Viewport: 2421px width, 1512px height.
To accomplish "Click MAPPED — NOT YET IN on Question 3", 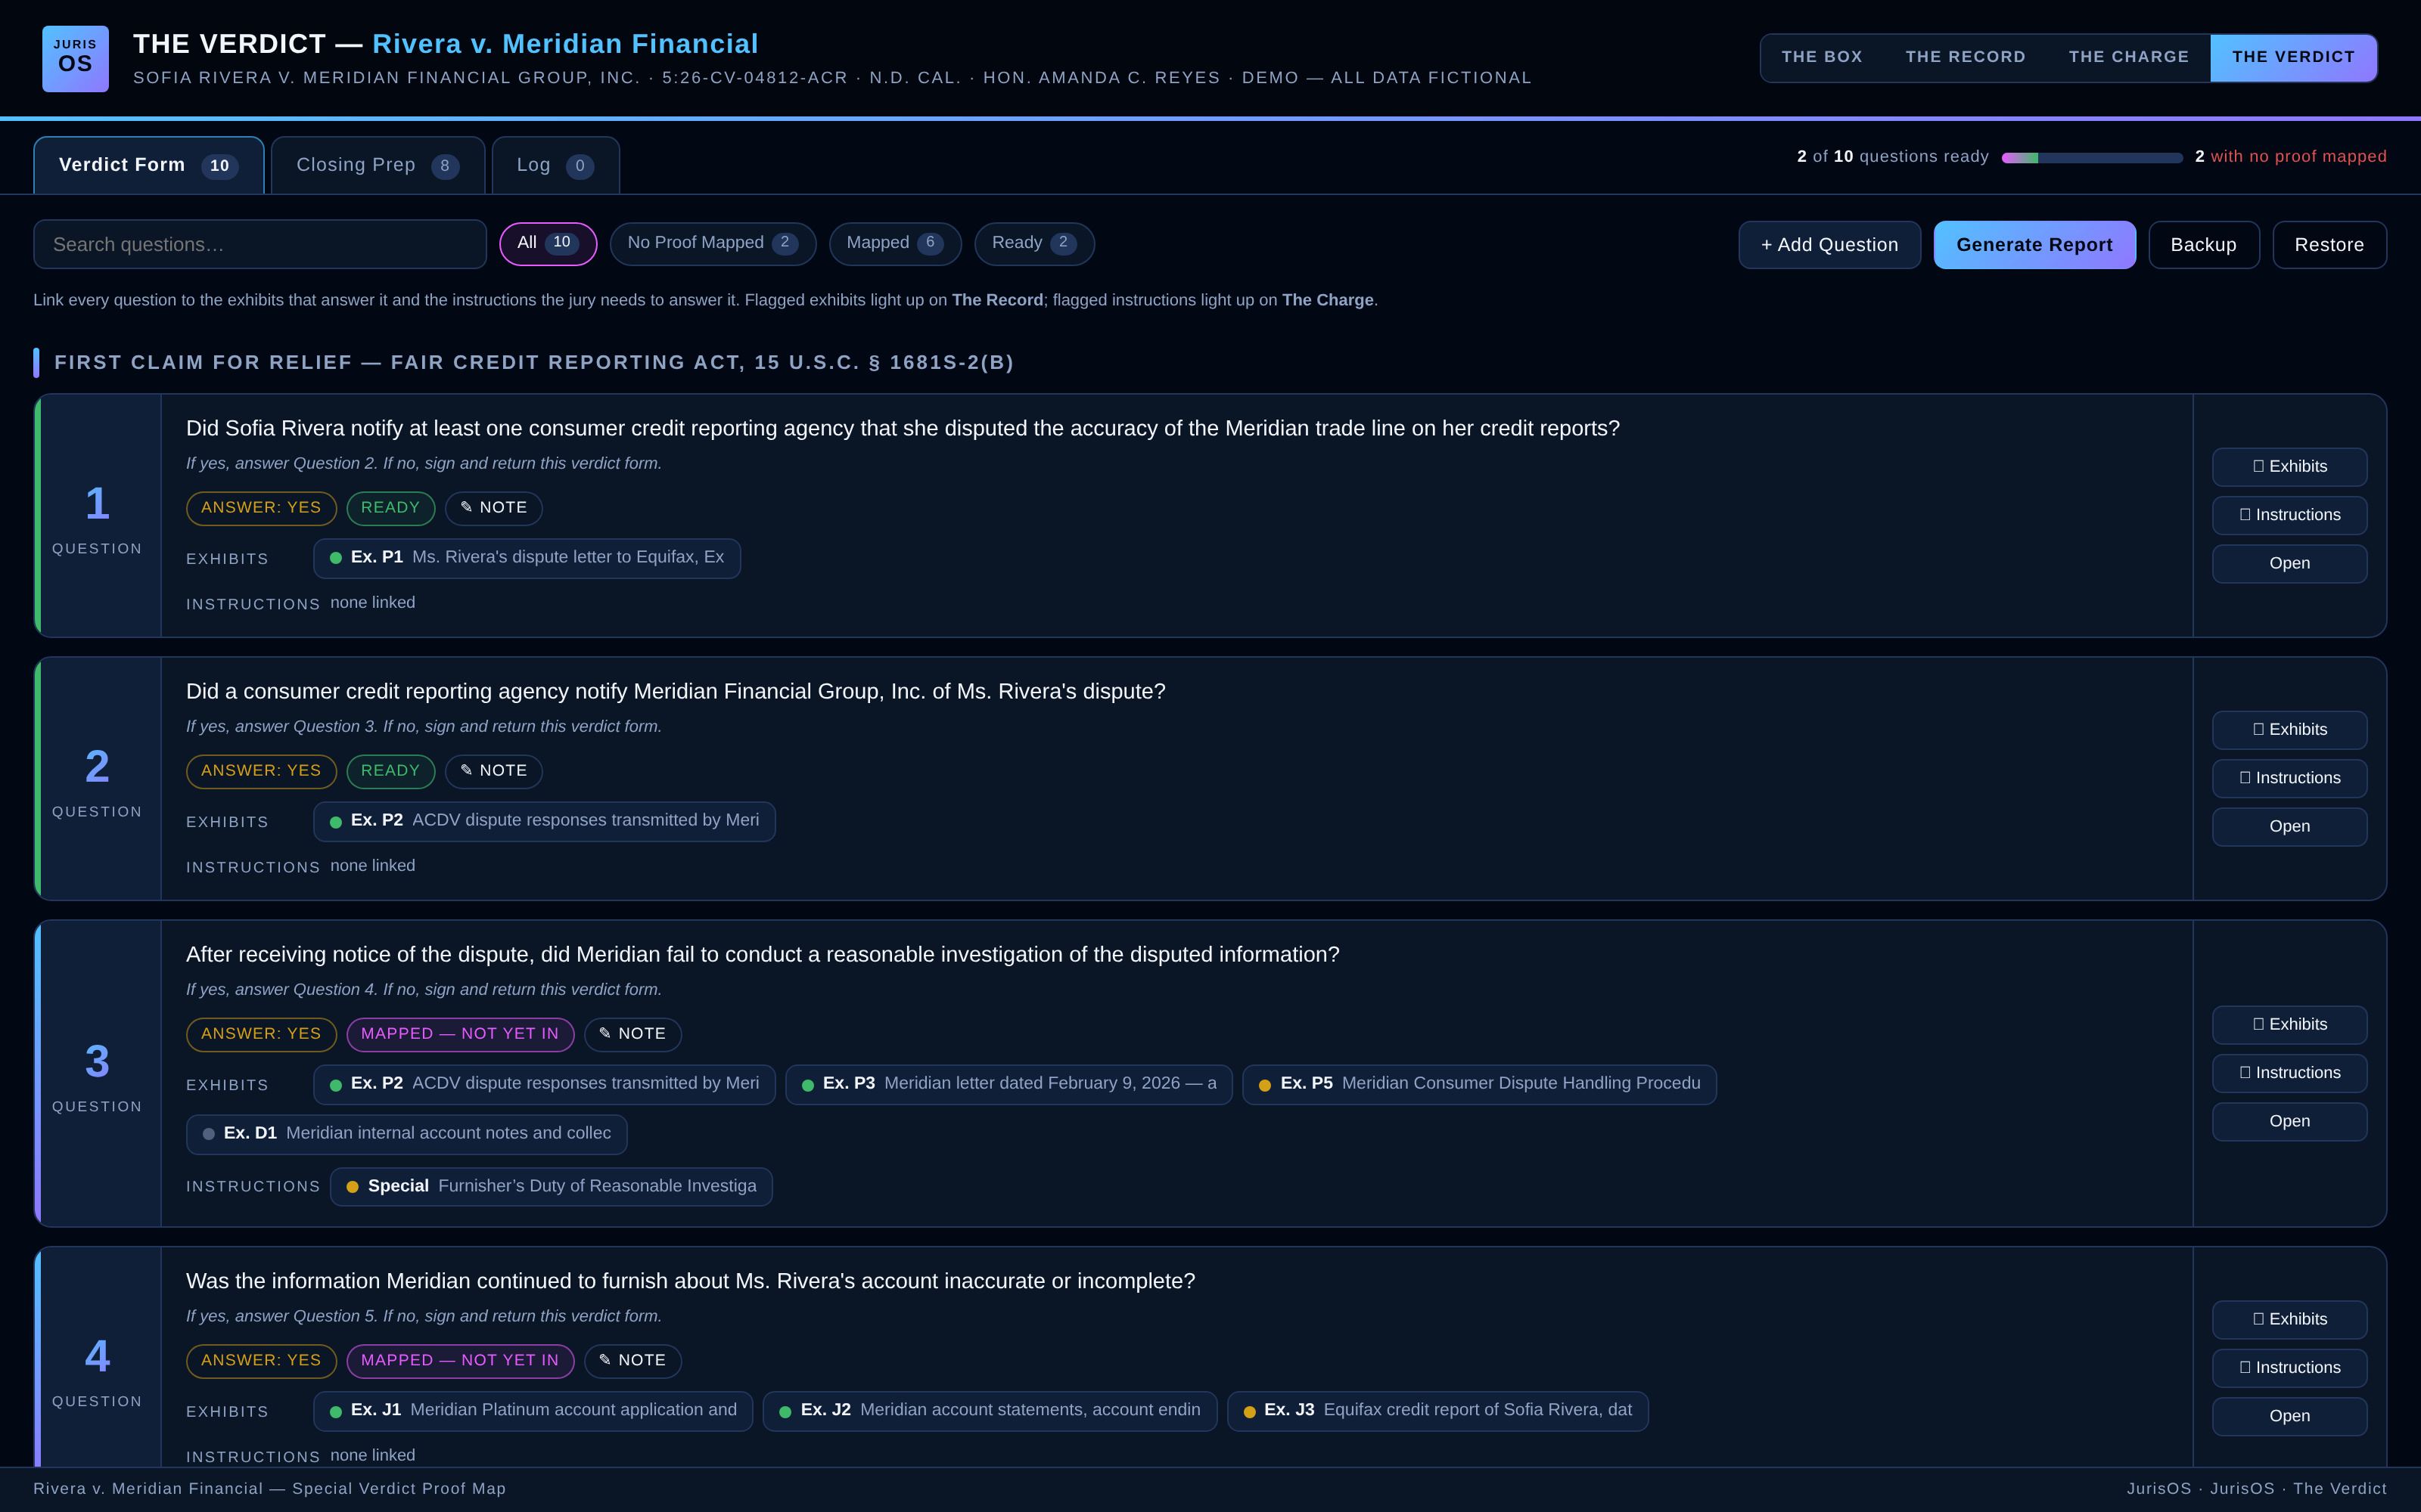I will pos(460,1034).
